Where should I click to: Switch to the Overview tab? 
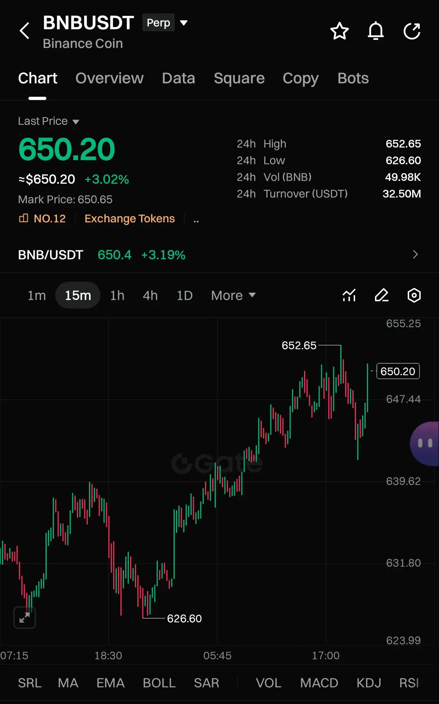pyautogui.click(x=109, y=78)
